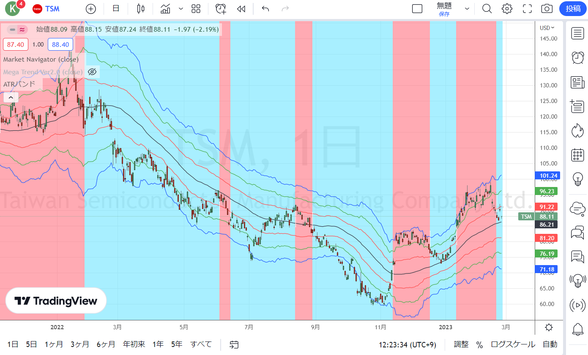Select the 1日 date range
This screenshot has width=588, height=355.
(x=13, y=344)
